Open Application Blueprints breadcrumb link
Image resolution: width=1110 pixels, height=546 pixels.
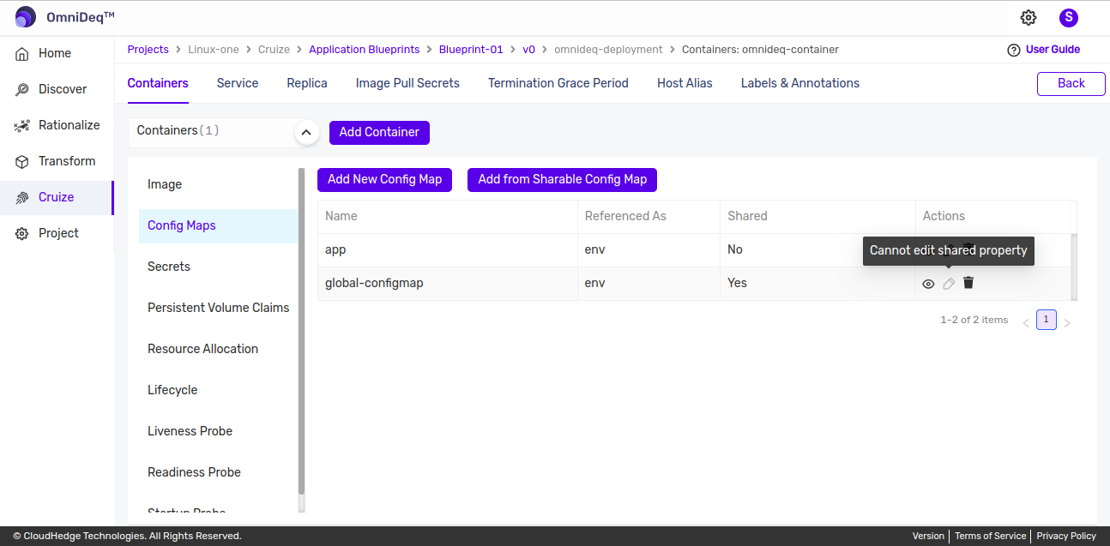click(365, 50)
